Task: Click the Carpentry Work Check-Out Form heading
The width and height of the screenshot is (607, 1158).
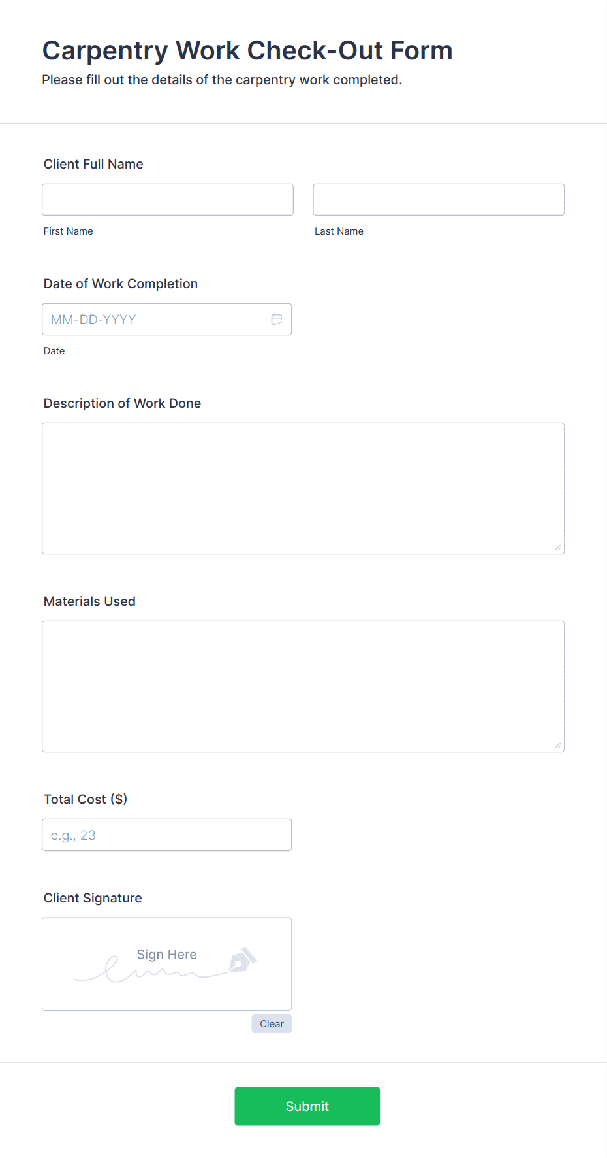Action: (x=247, y=50)
